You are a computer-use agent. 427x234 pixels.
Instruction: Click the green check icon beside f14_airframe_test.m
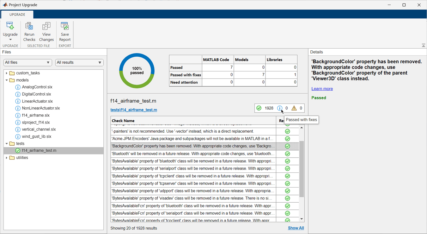[x=18, y=150]
